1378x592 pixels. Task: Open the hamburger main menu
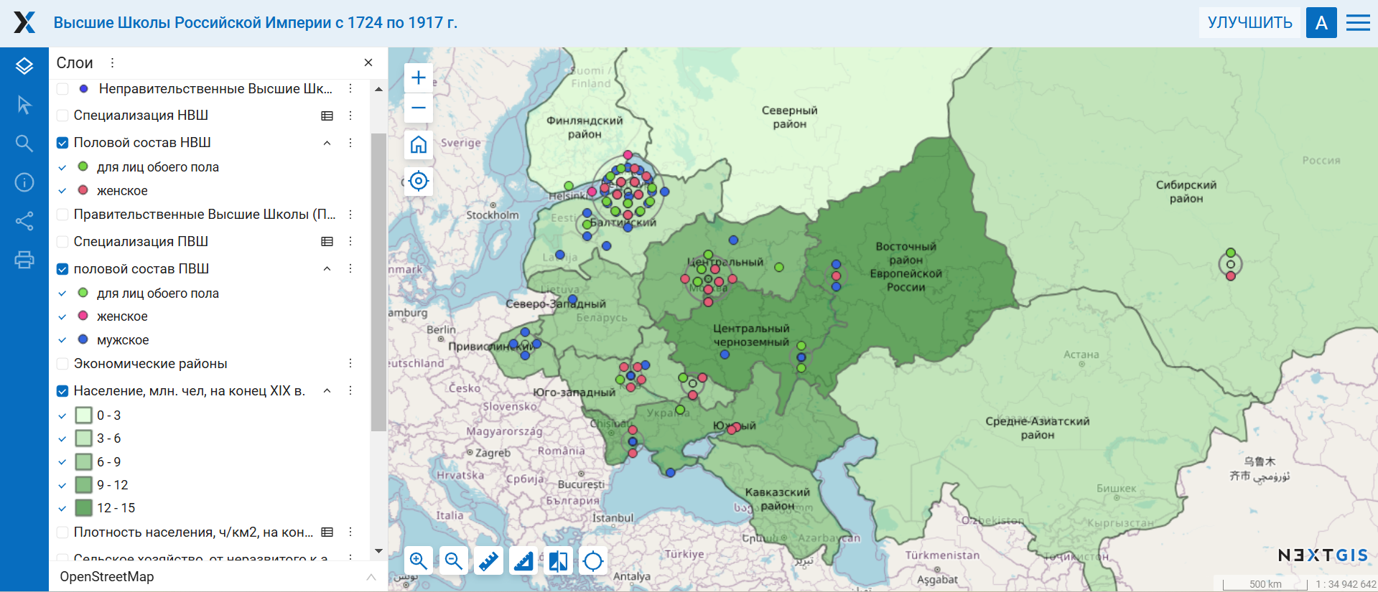pos(1357,23)
